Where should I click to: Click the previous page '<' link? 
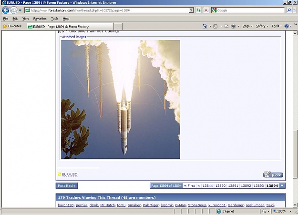click(199, 186)
